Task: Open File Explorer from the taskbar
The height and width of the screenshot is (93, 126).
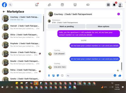Action: click(22, 83)
